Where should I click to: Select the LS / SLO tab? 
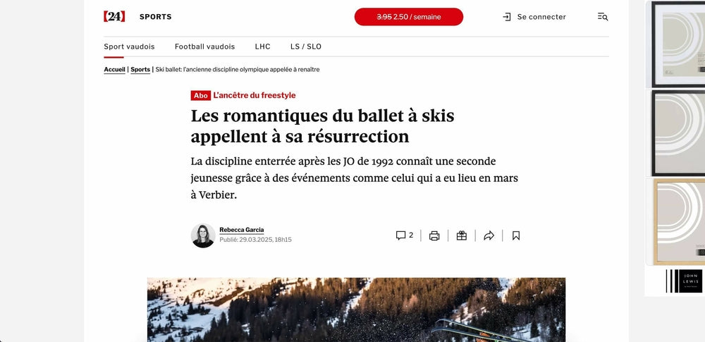[306, 47]
